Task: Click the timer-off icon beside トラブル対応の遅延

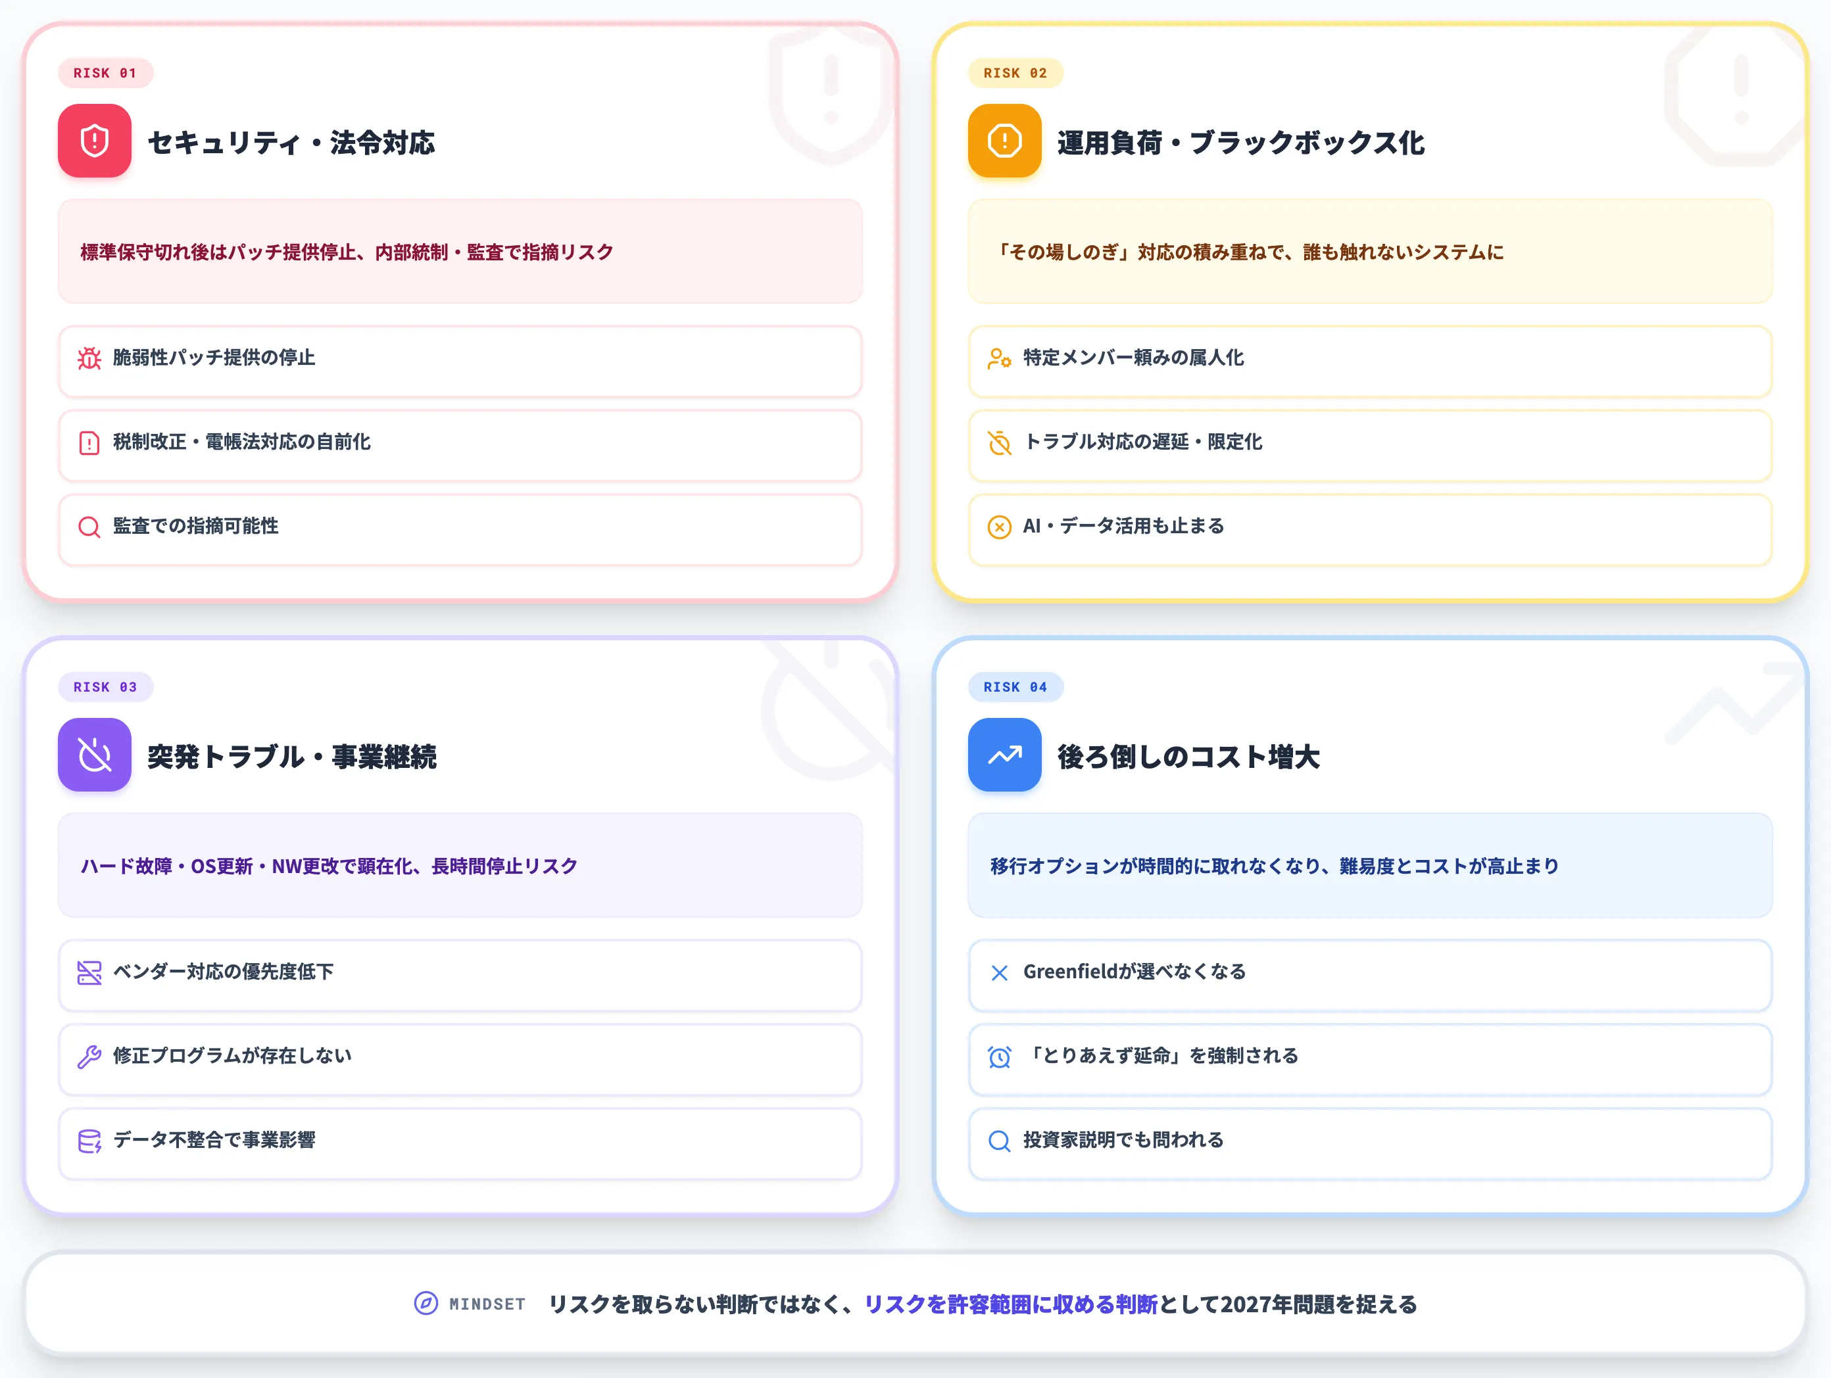Action: click(x=999, y=442)
